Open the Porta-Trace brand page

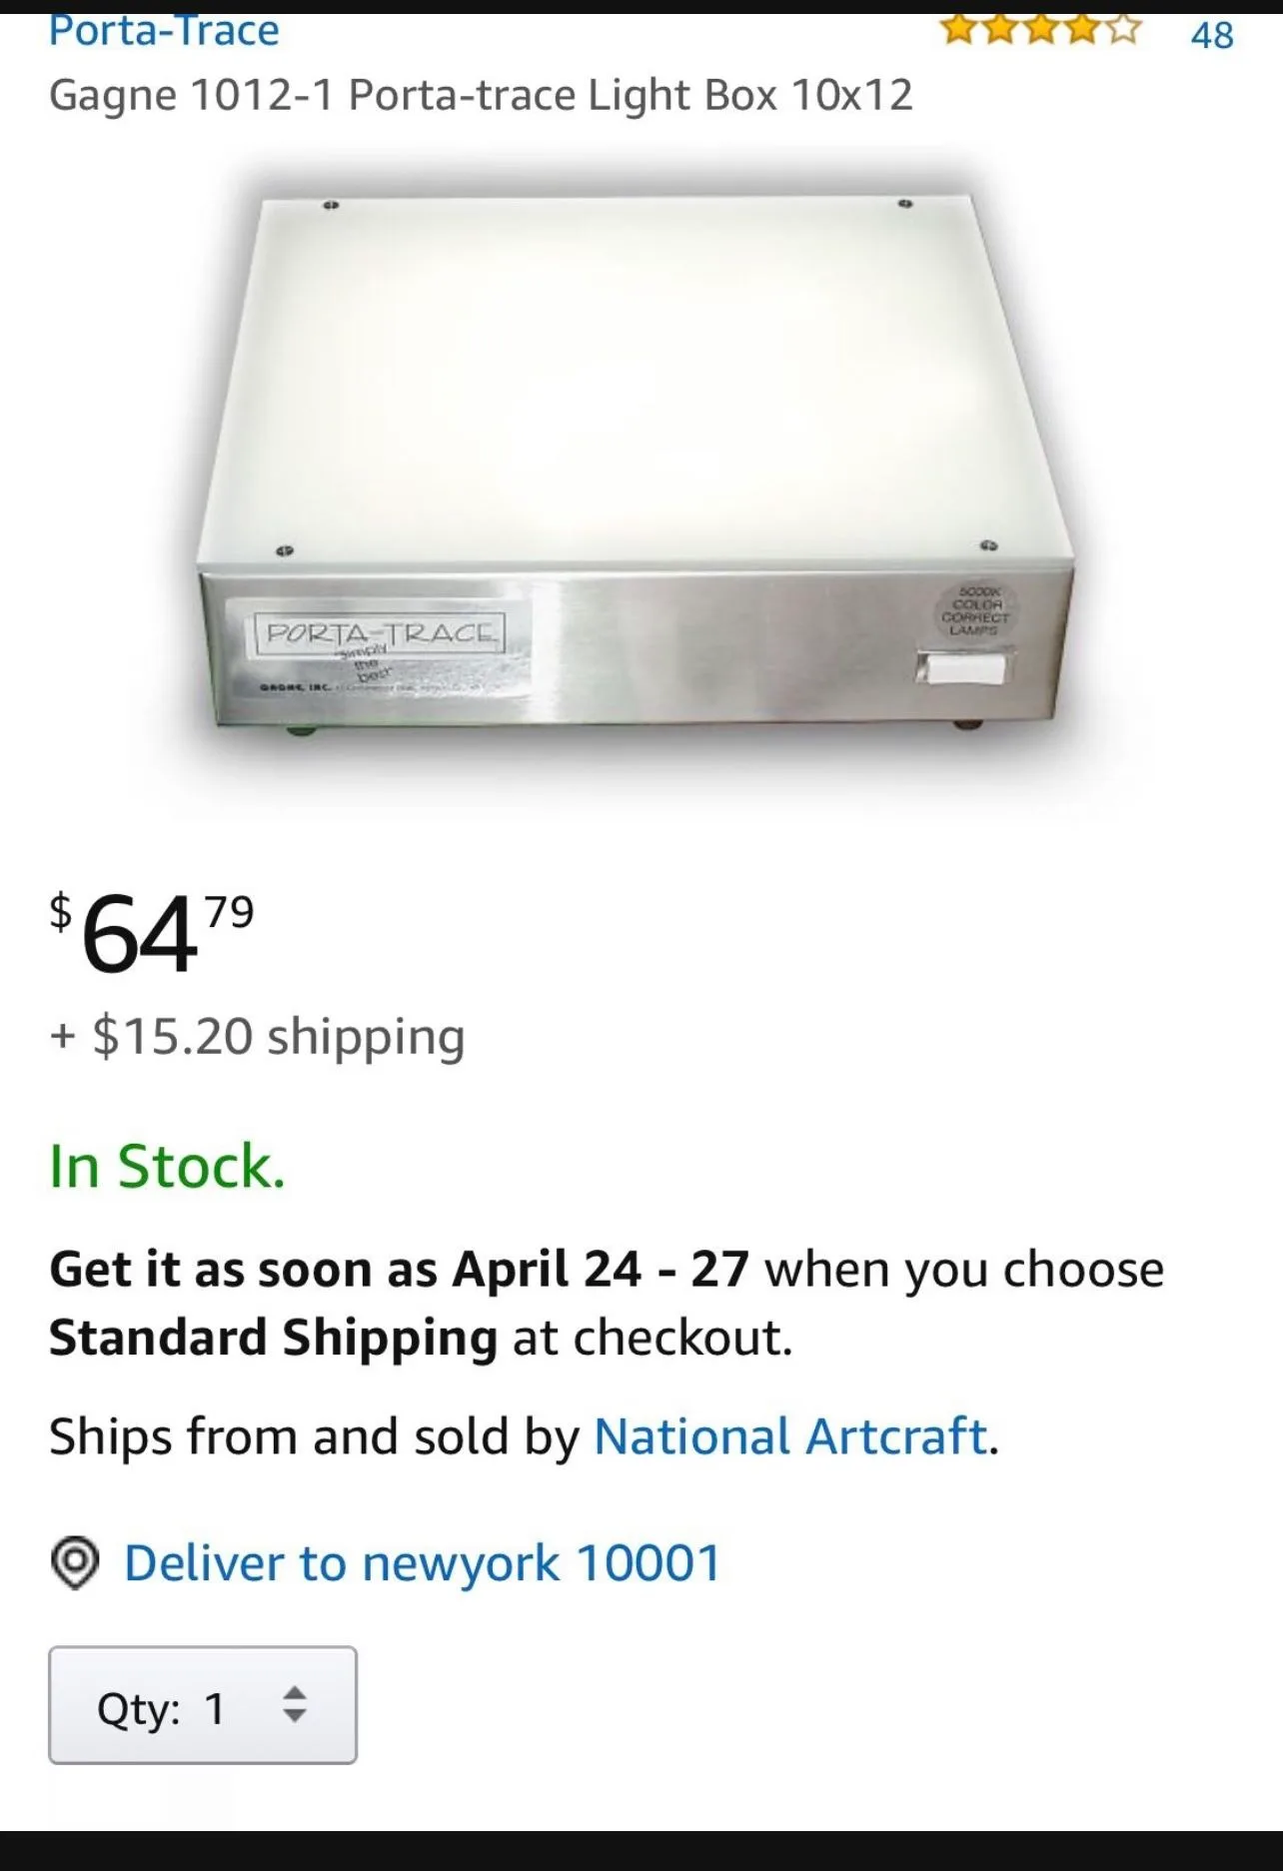point(163,30)
